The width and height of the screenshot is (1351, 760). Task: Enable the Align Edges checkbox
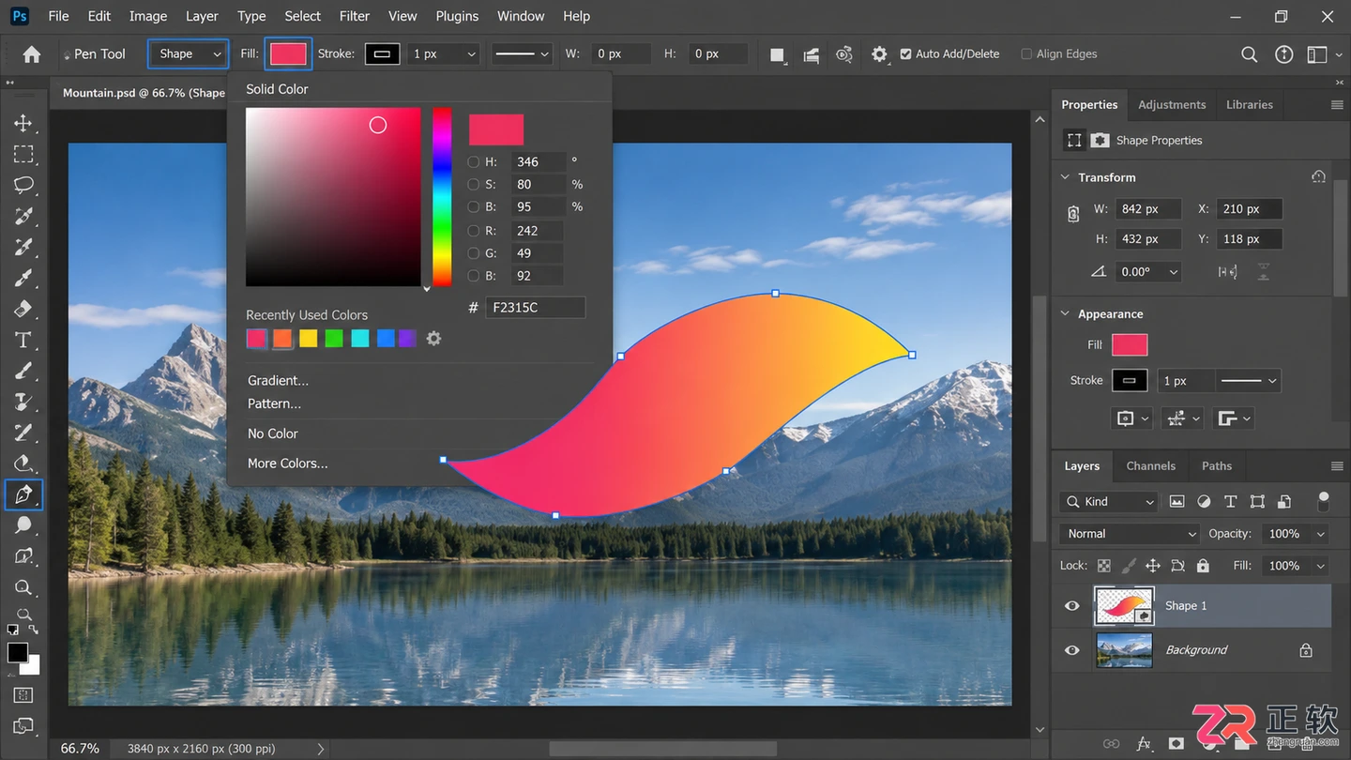[x=1026, y=54]
